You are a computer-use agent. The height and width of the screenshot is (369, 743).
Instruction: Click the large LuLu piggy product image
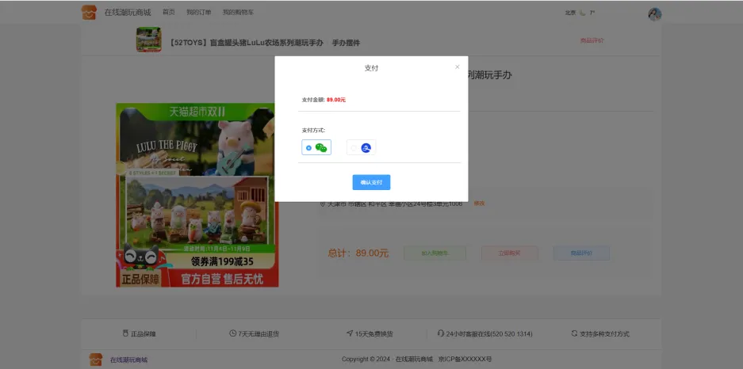(197, 195)
